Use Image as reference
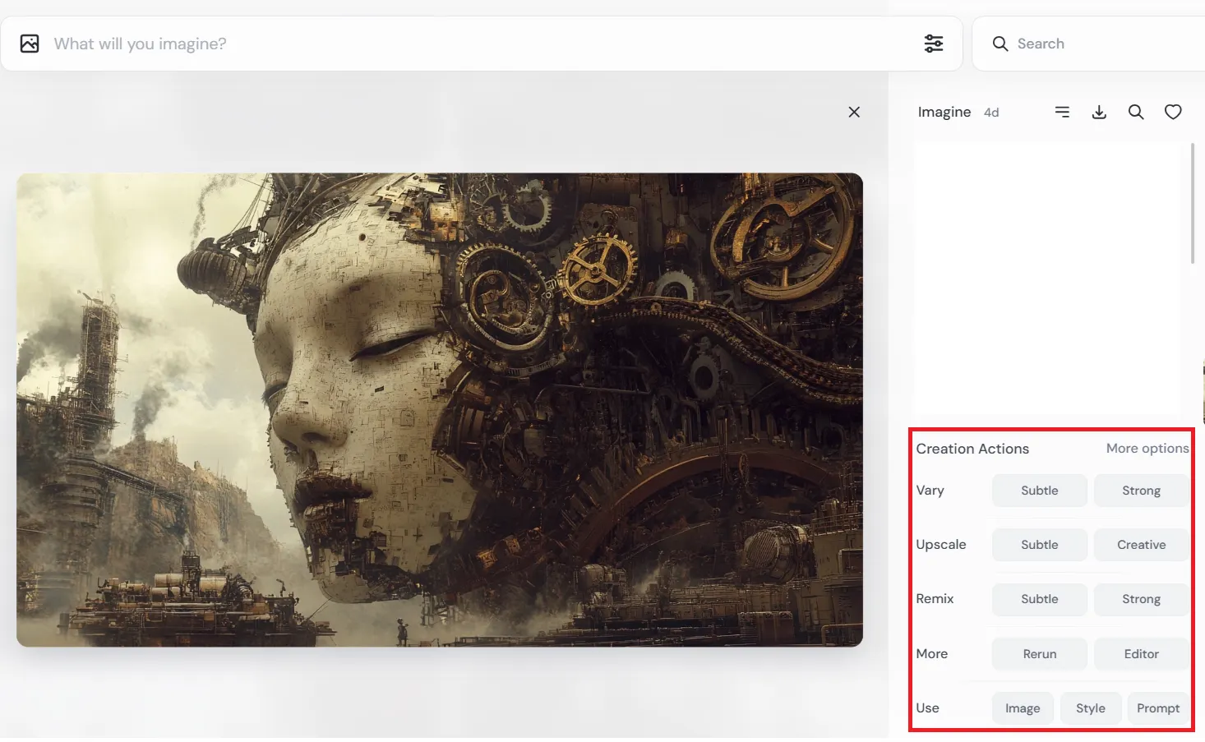 pos(1022,708)
